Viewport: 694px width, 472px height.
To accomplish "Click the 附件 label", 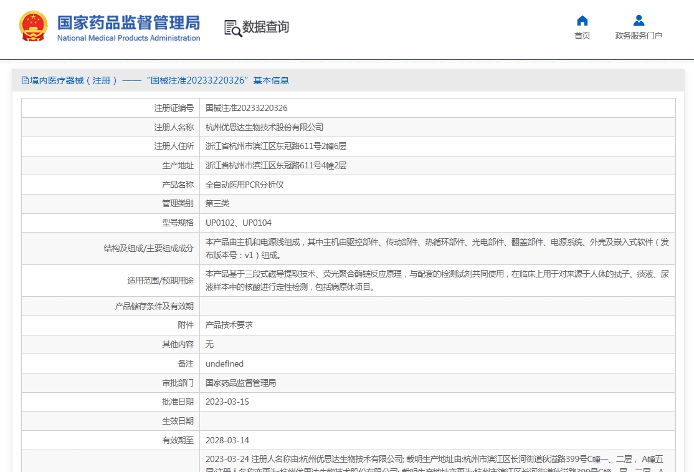I will tap(186, 325).
